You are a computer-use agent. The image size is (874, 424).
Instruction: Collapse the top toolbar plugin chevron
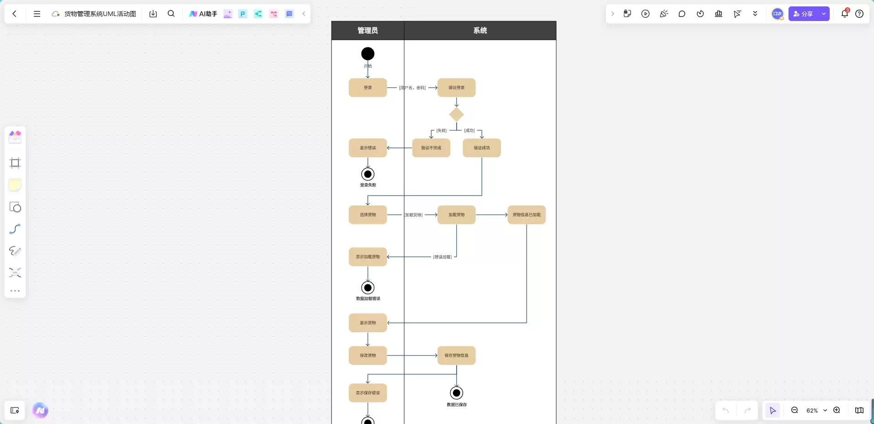point(304,14)
